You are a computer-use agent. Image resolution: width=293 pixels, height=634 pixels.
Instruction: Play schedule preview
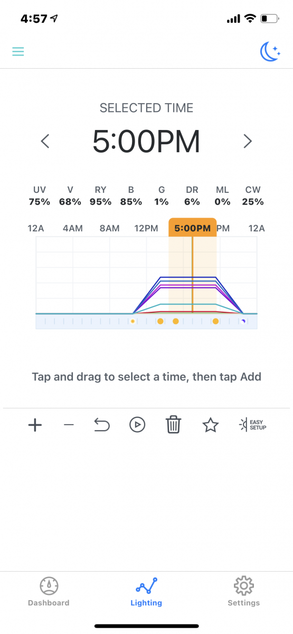point(137,425)
